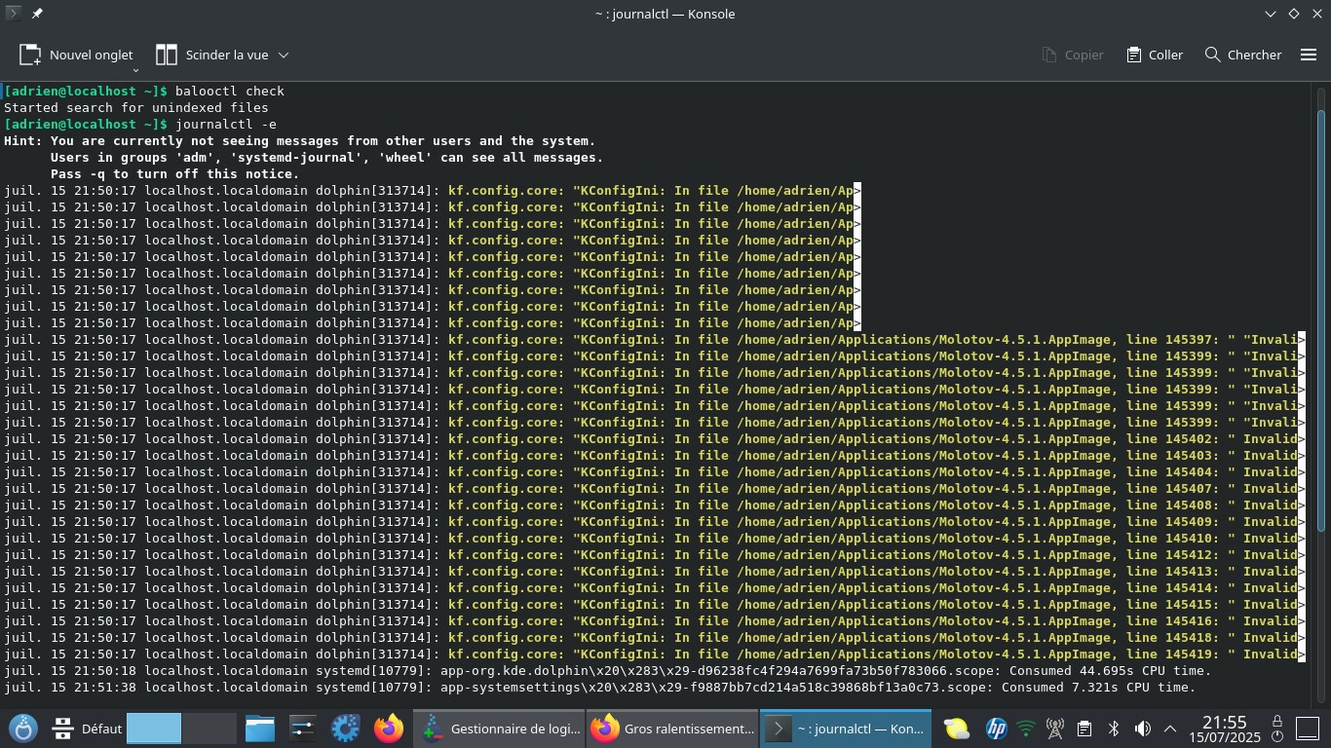Select the journalctl Konsole taskbar entry

847,728
